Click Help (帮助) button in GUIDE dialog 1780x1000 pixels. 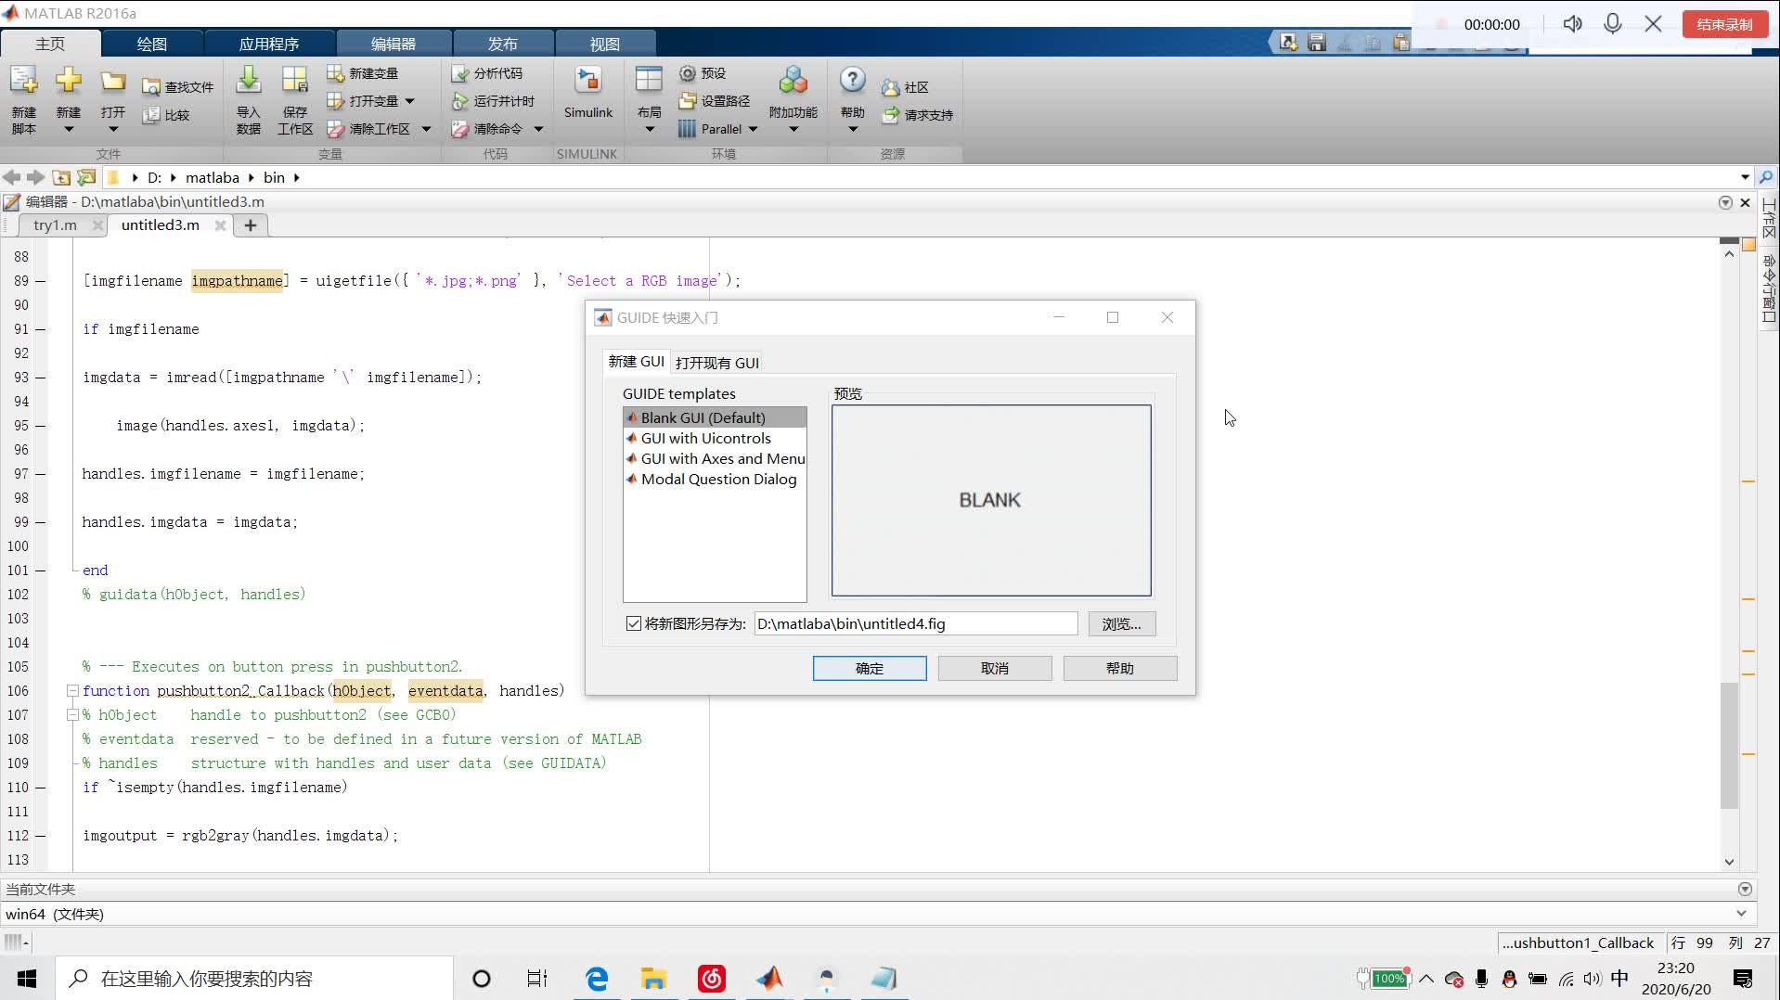(x=1120, y=668)
